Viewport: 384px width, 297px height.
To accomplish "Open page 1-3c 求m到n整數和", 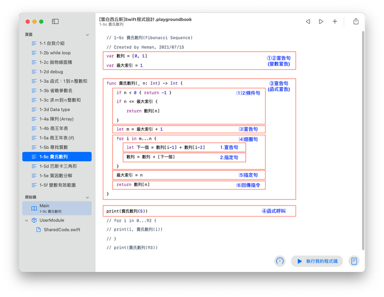I will (x=57, y=100).
